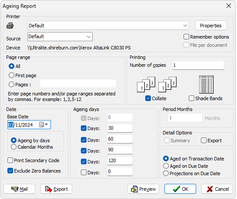
Task: Click the first collate pages illustration
Action: click(146, 85)
